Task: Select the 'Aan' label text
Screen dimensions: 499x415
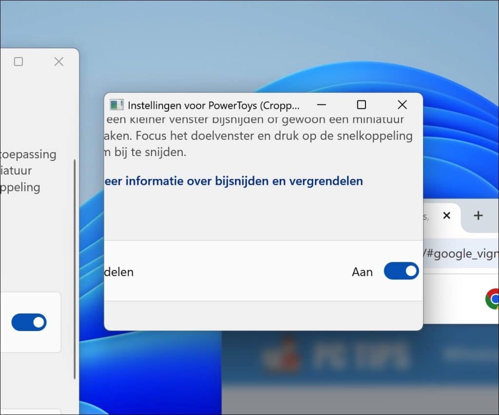Action: click(362, 272)
